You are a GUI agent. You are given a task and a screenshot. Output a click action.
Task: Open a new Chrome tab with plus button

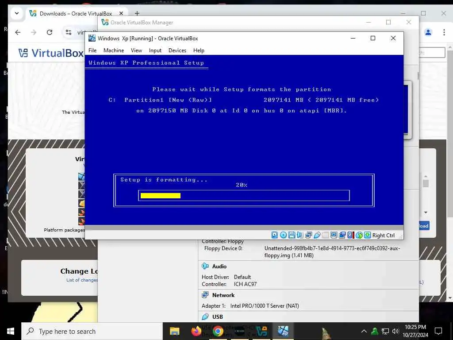137,13
